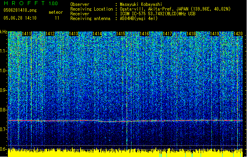This screenshot has width=247, height=157.
Task: Click the kHz axis unit label
Action: 4,31
